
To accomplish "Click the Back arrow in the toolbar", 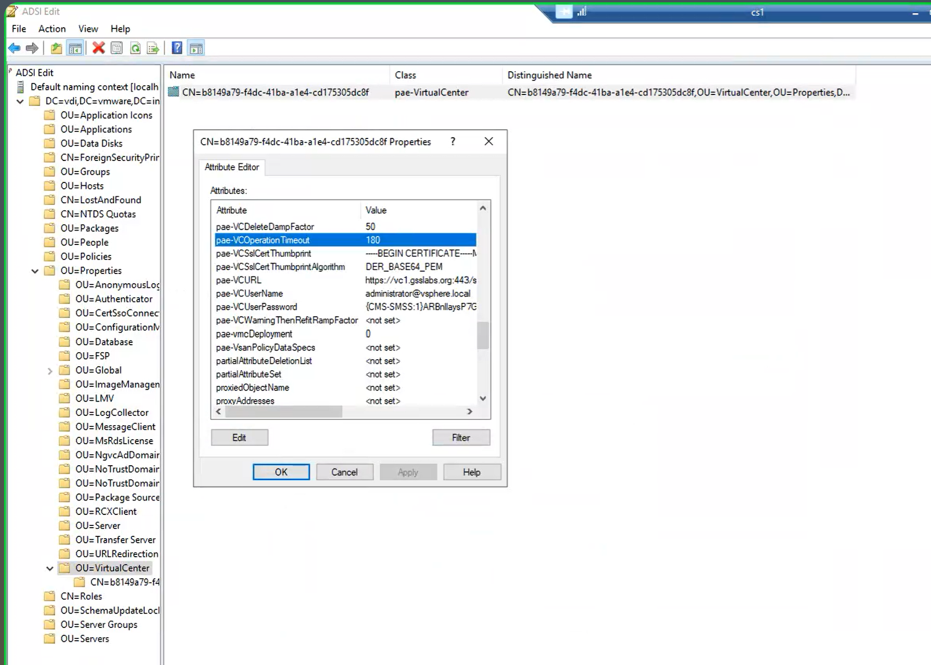I will 14,49.
